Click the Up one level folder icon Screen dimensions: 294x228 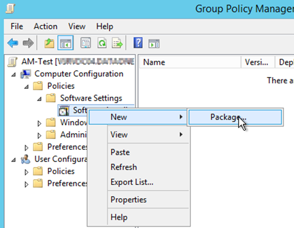click(x=49, y=43)
